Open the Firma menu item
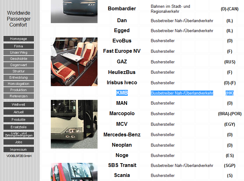The width and height of the screenshot is (244, 181). tap(18, 46)
